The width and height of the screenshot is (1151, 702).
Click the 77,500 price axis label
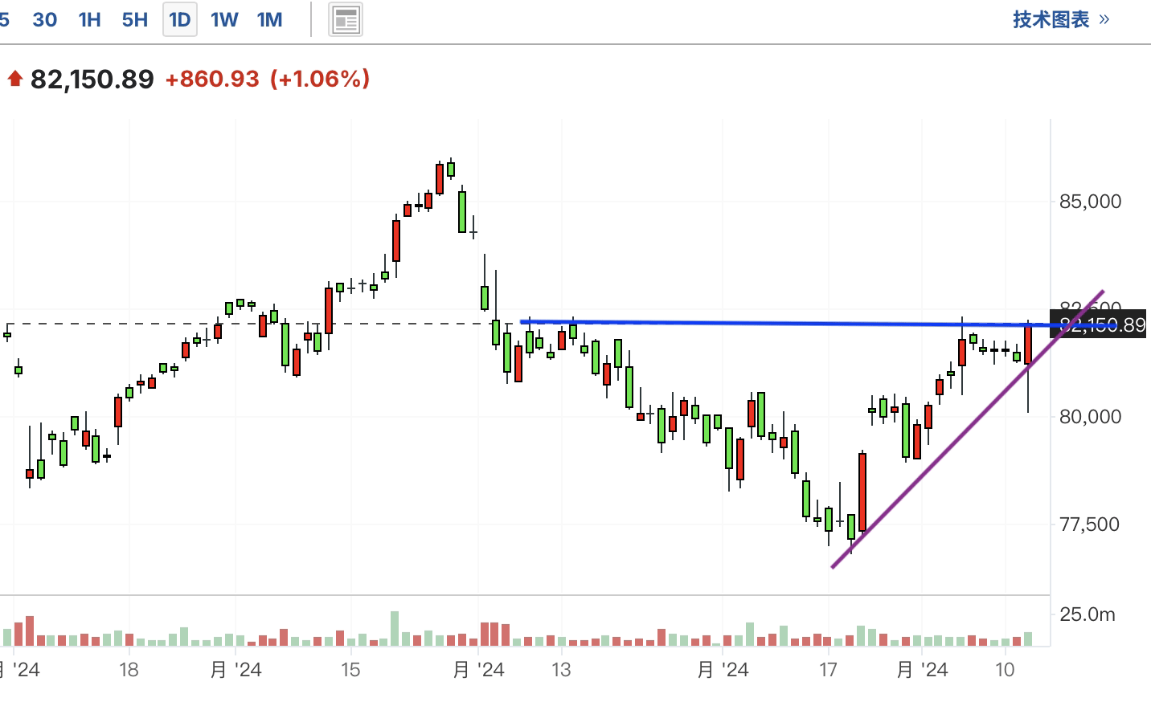[1090, 524]
